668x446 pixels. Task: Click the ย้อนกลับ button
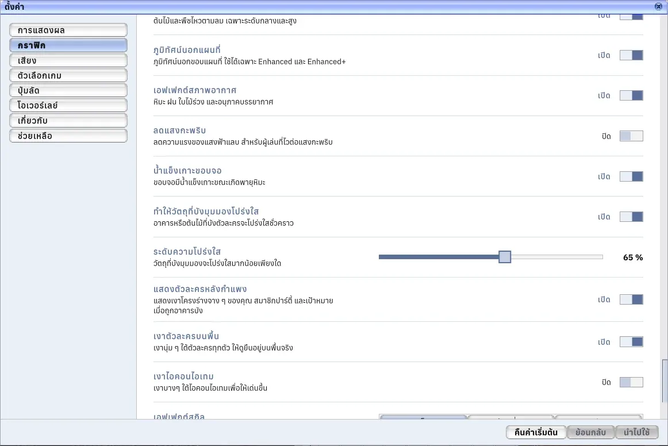[590, 432]
